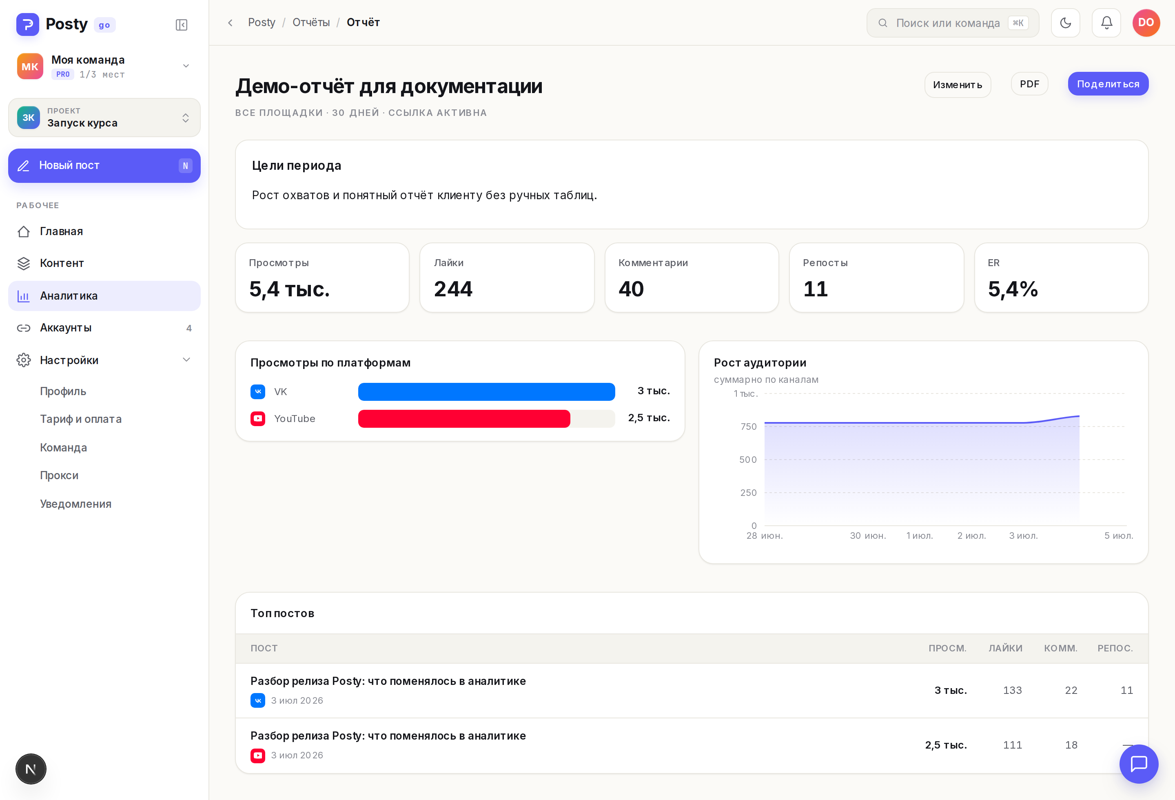The image size is (1175, 800).
Task: Click the Изменить button
Action: tap(958, 84)
